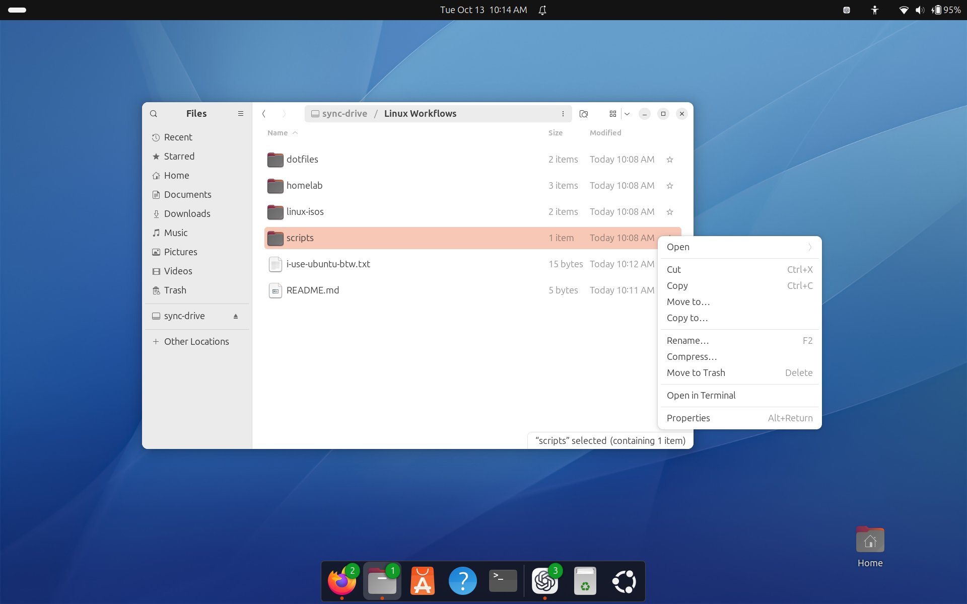967x604 pixels.
Task: Open the accessibility menu in top bar
Action: pyautogui.click(x=875, y=10)
